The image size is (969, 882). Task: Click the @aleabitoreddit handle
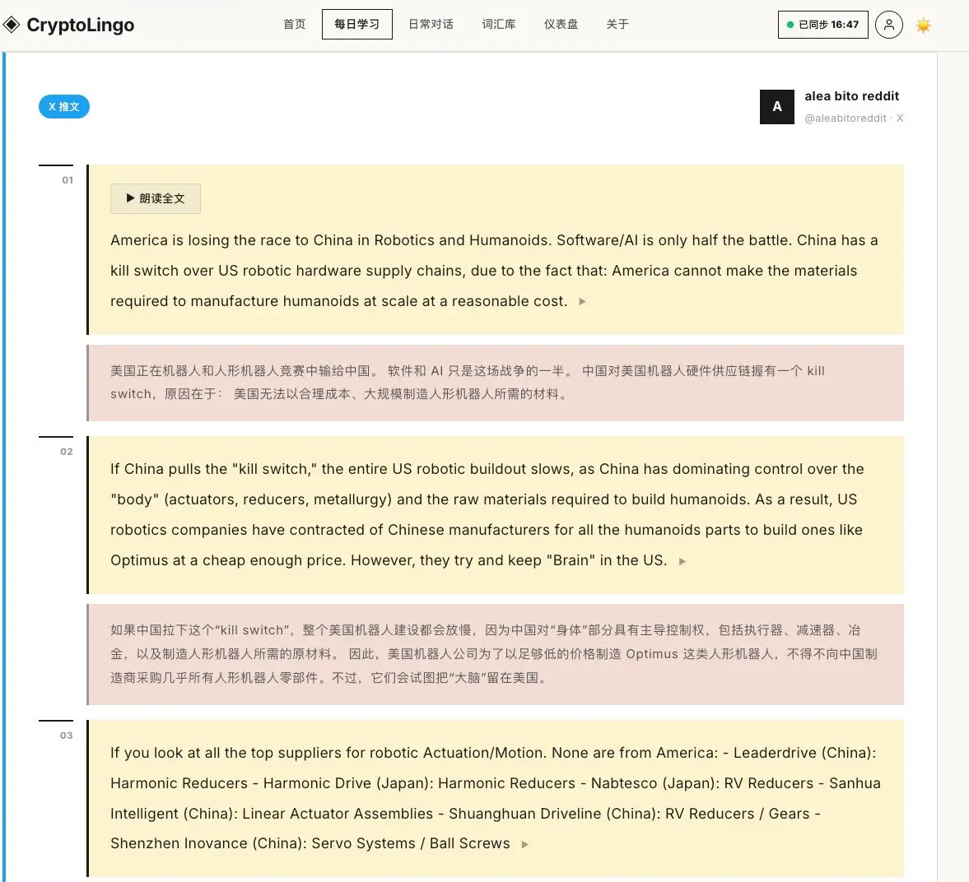coord(845,118)
